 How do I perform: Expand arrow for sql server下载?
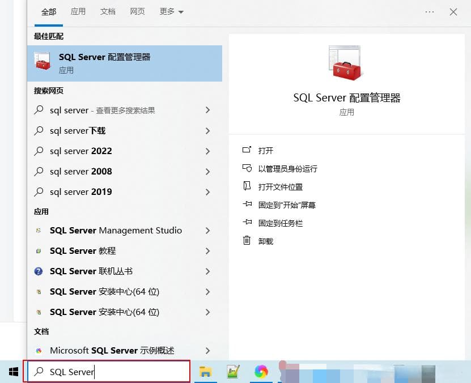click(207, 131)
